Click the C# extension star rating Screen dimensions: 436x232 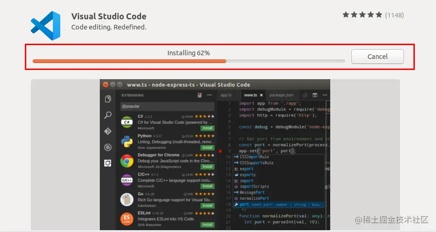[205, 116]
